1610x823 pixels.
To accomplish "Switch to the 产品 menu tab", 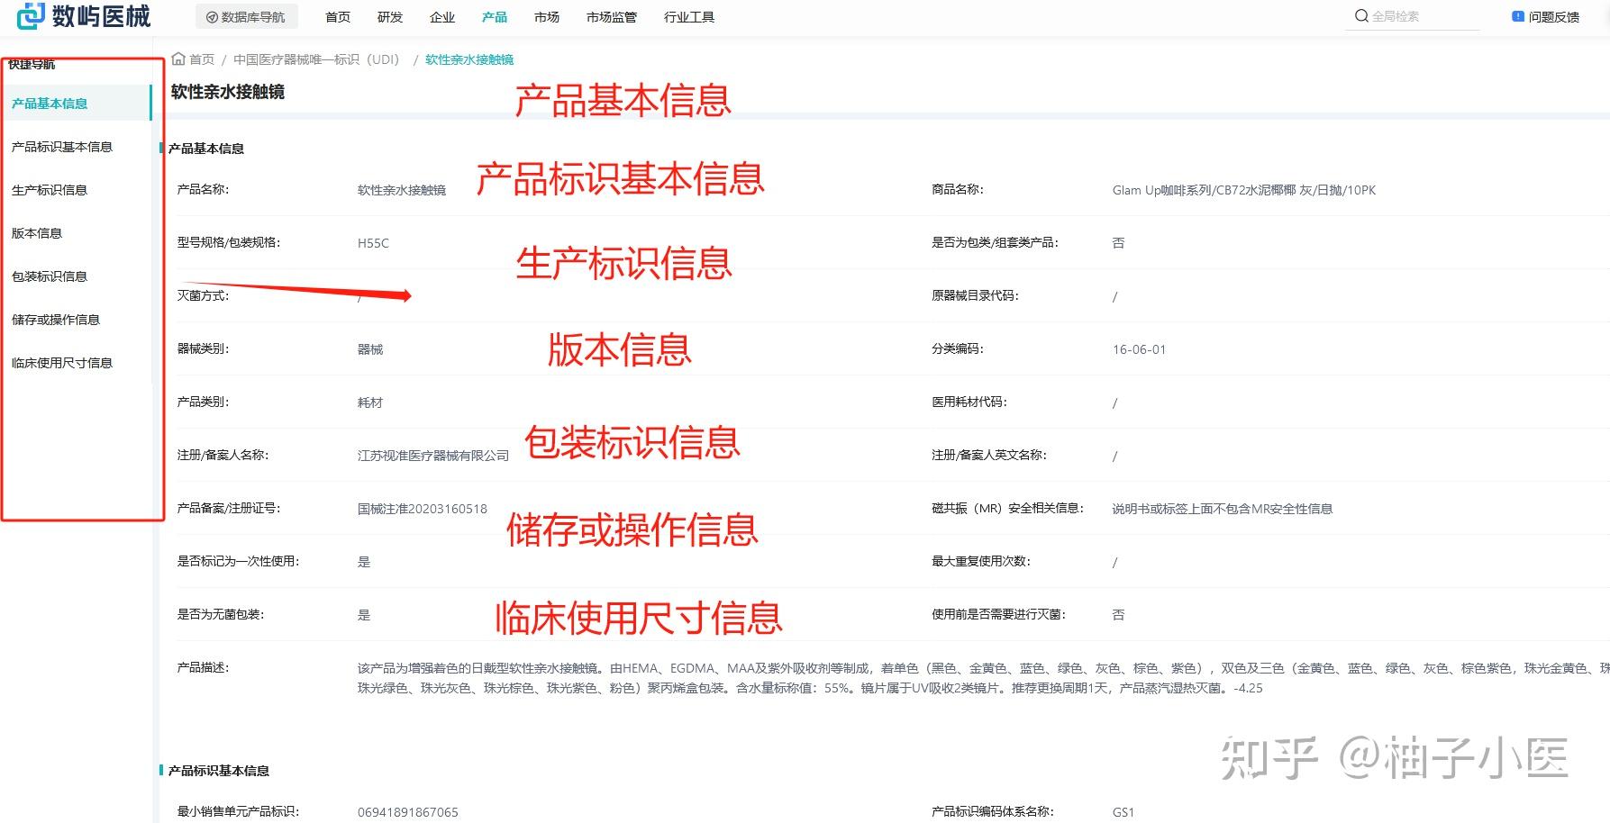I will tap(494, 16).
